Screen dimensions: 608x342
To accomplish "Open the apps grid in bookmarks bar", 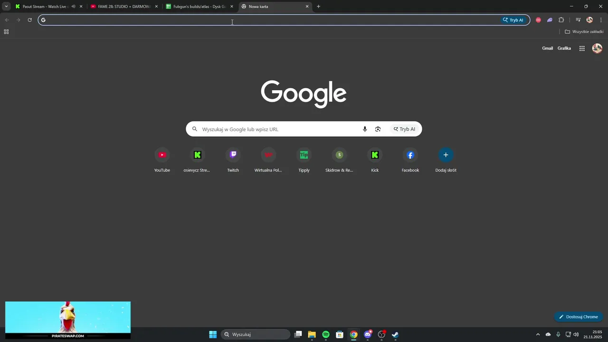I will tap(6, 32).
